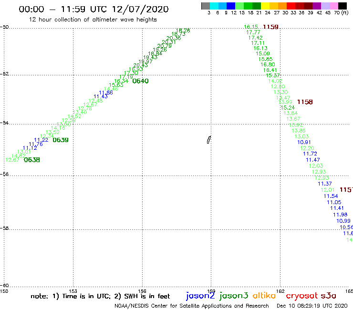Click the bright red legend swatch
The width and height of the screenshot is (353, 310).
point(291,6)
